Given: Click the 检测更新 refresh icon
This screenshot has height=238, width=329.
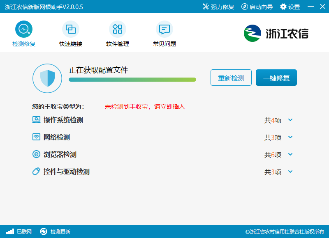Looking at the screenshot, I should (x=44, y=231).
